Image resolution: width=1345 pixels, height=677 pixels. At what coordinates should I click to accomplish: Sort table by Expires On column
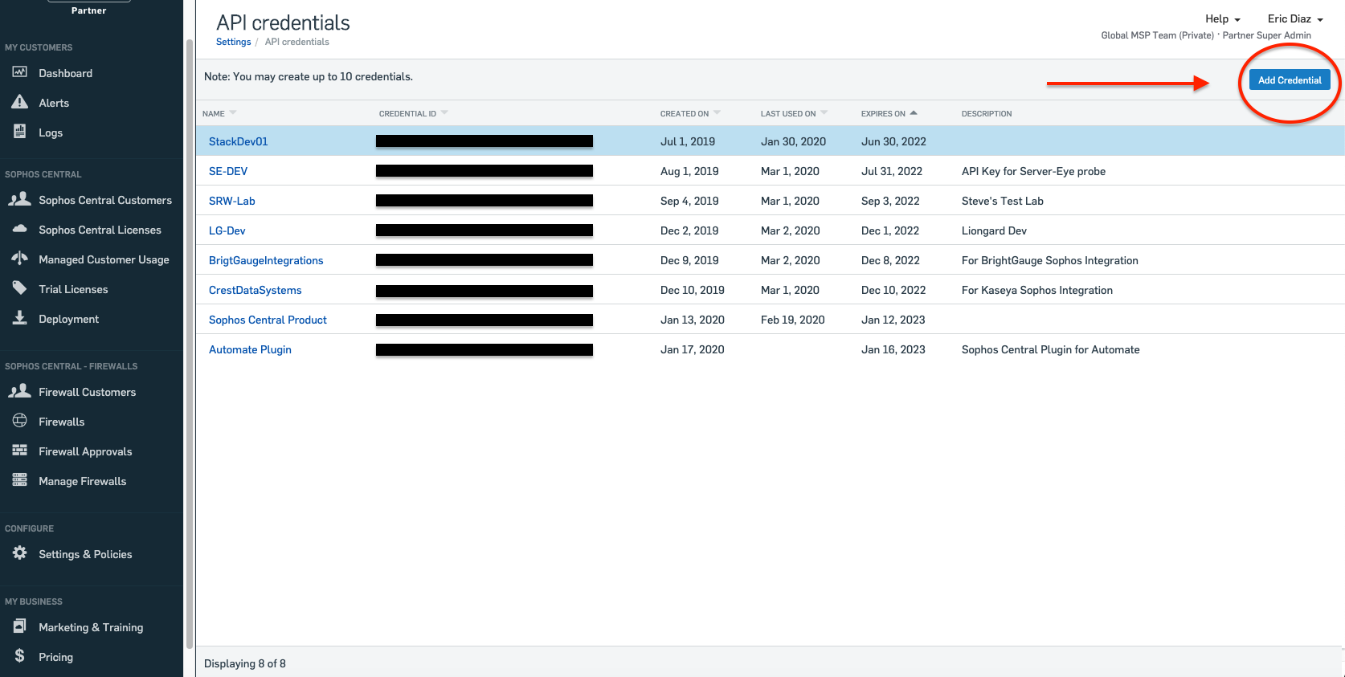[889, 113]
